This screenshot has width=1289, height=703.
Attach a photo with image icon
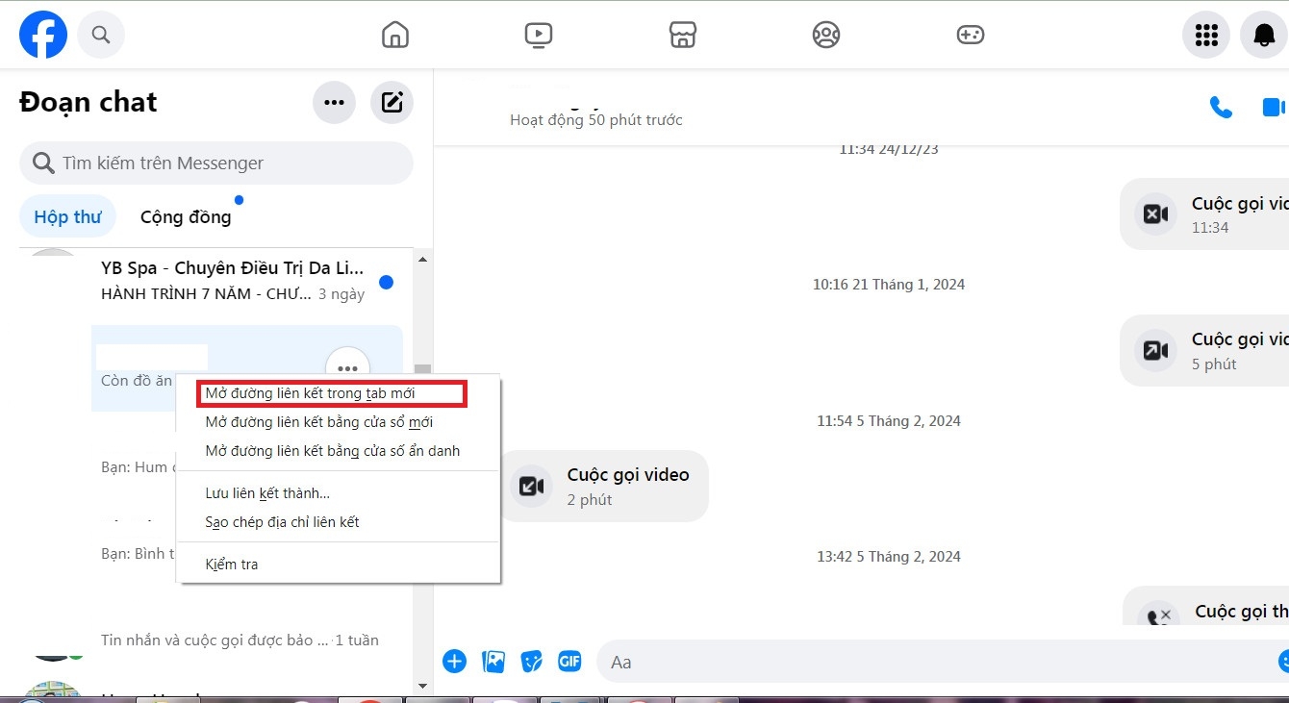pos(493,662)
